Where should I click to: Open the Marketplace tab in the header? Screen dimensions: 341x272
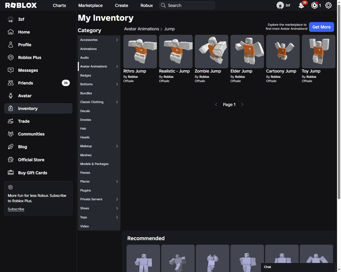tap(90, 5)
